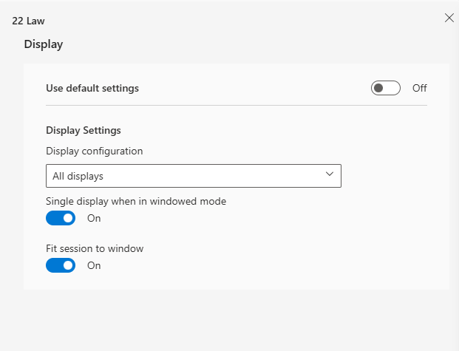Select the "All displays" text in the dropdown
Screen dimensions: 459x351
click(x=78, y=177)
